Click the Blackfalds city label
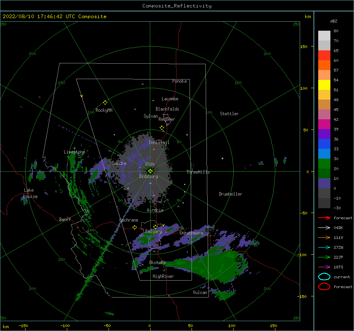Image resolution: width=354 pixels, height=331 pixels. 167,109
